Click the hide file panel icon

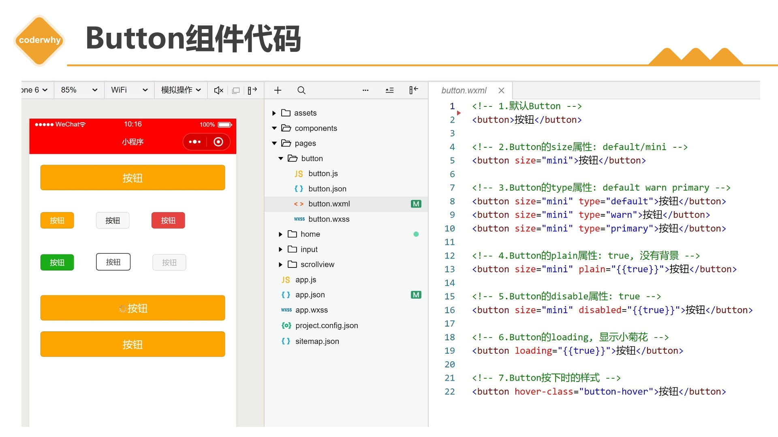click(x=413, y=90)
